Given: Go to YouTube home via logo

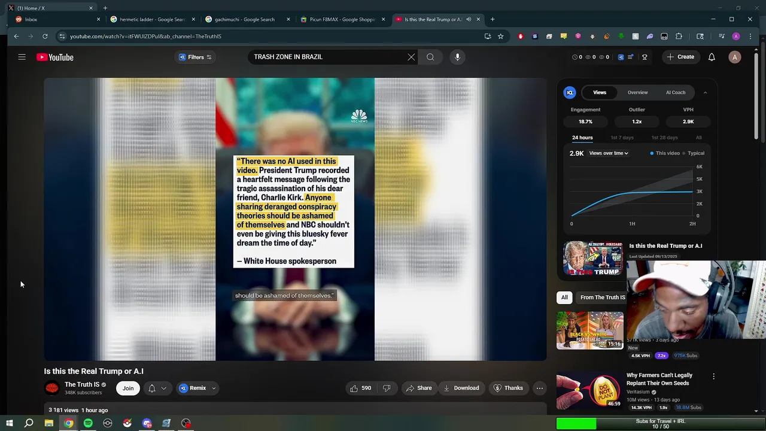Looking at the screenshot, I should 54,57.
